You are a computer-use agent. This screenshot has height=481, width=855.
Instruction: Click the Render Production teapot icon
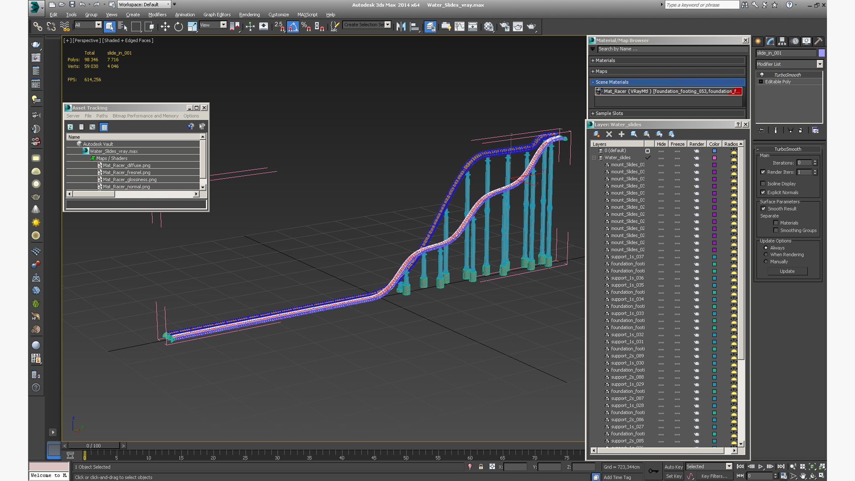(531, 27)
